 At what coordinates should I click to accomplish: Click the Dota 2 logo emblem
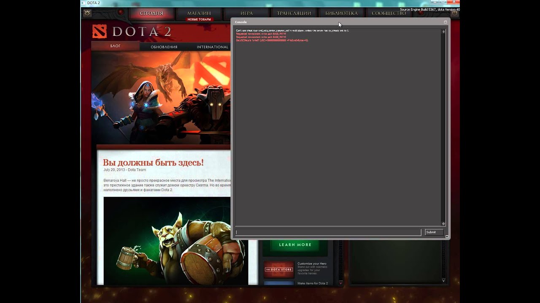tap(100, 32)
